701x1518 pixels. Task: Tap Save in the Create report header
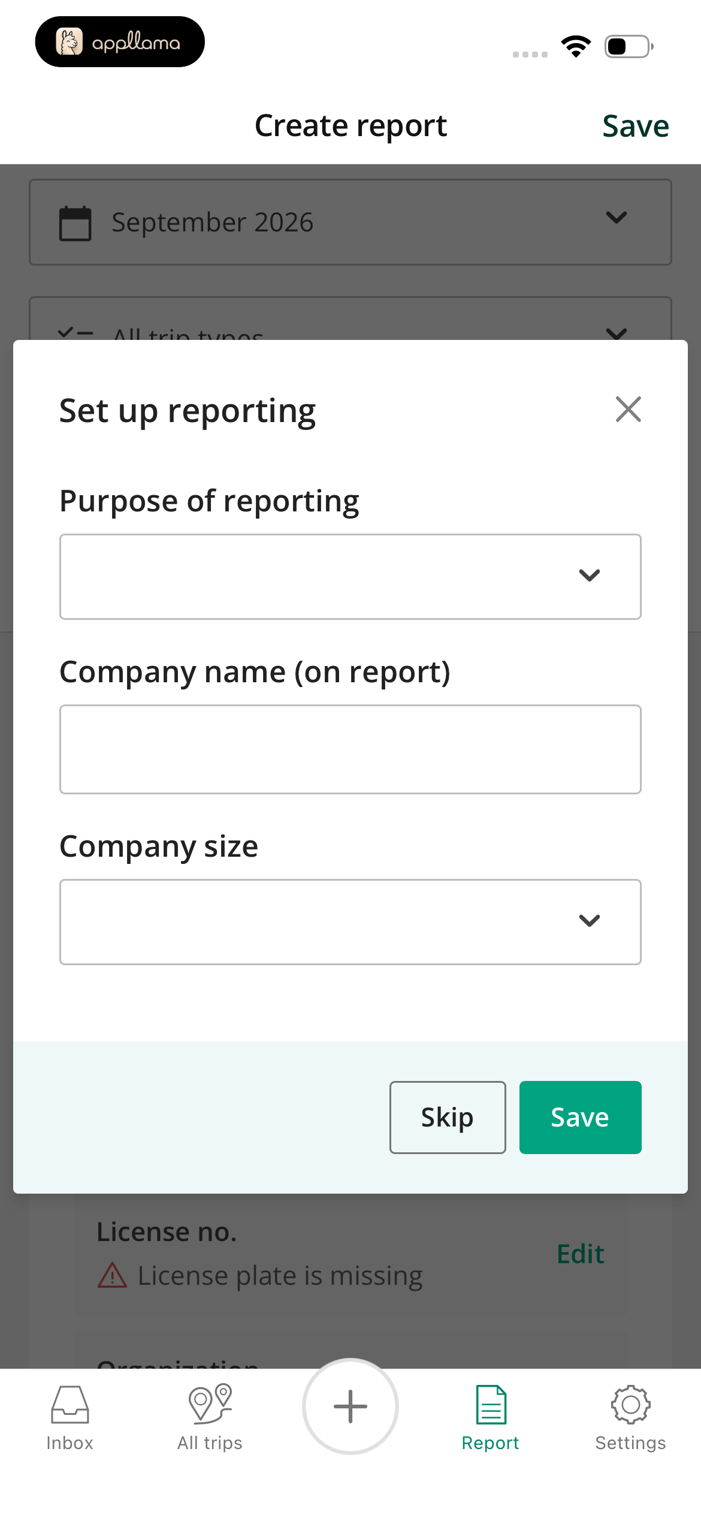tap(635, 126)
